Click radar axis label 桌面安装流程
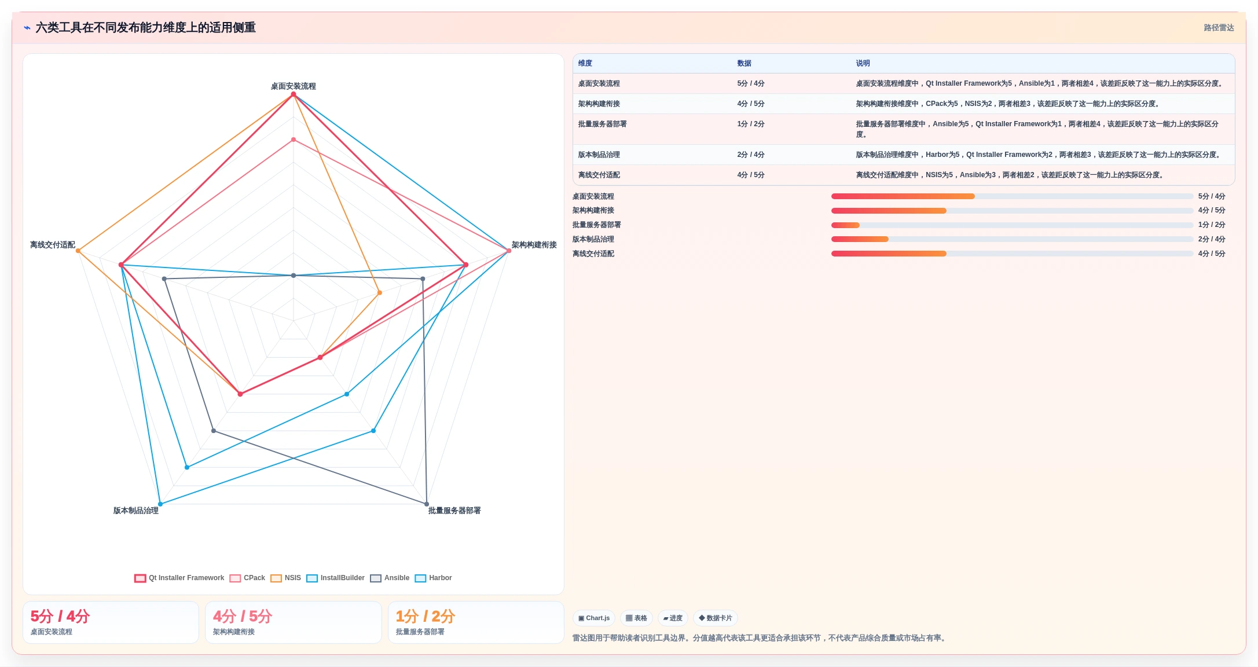The width and height of the screenshot is (1258, 667). [x=293, y=86]
